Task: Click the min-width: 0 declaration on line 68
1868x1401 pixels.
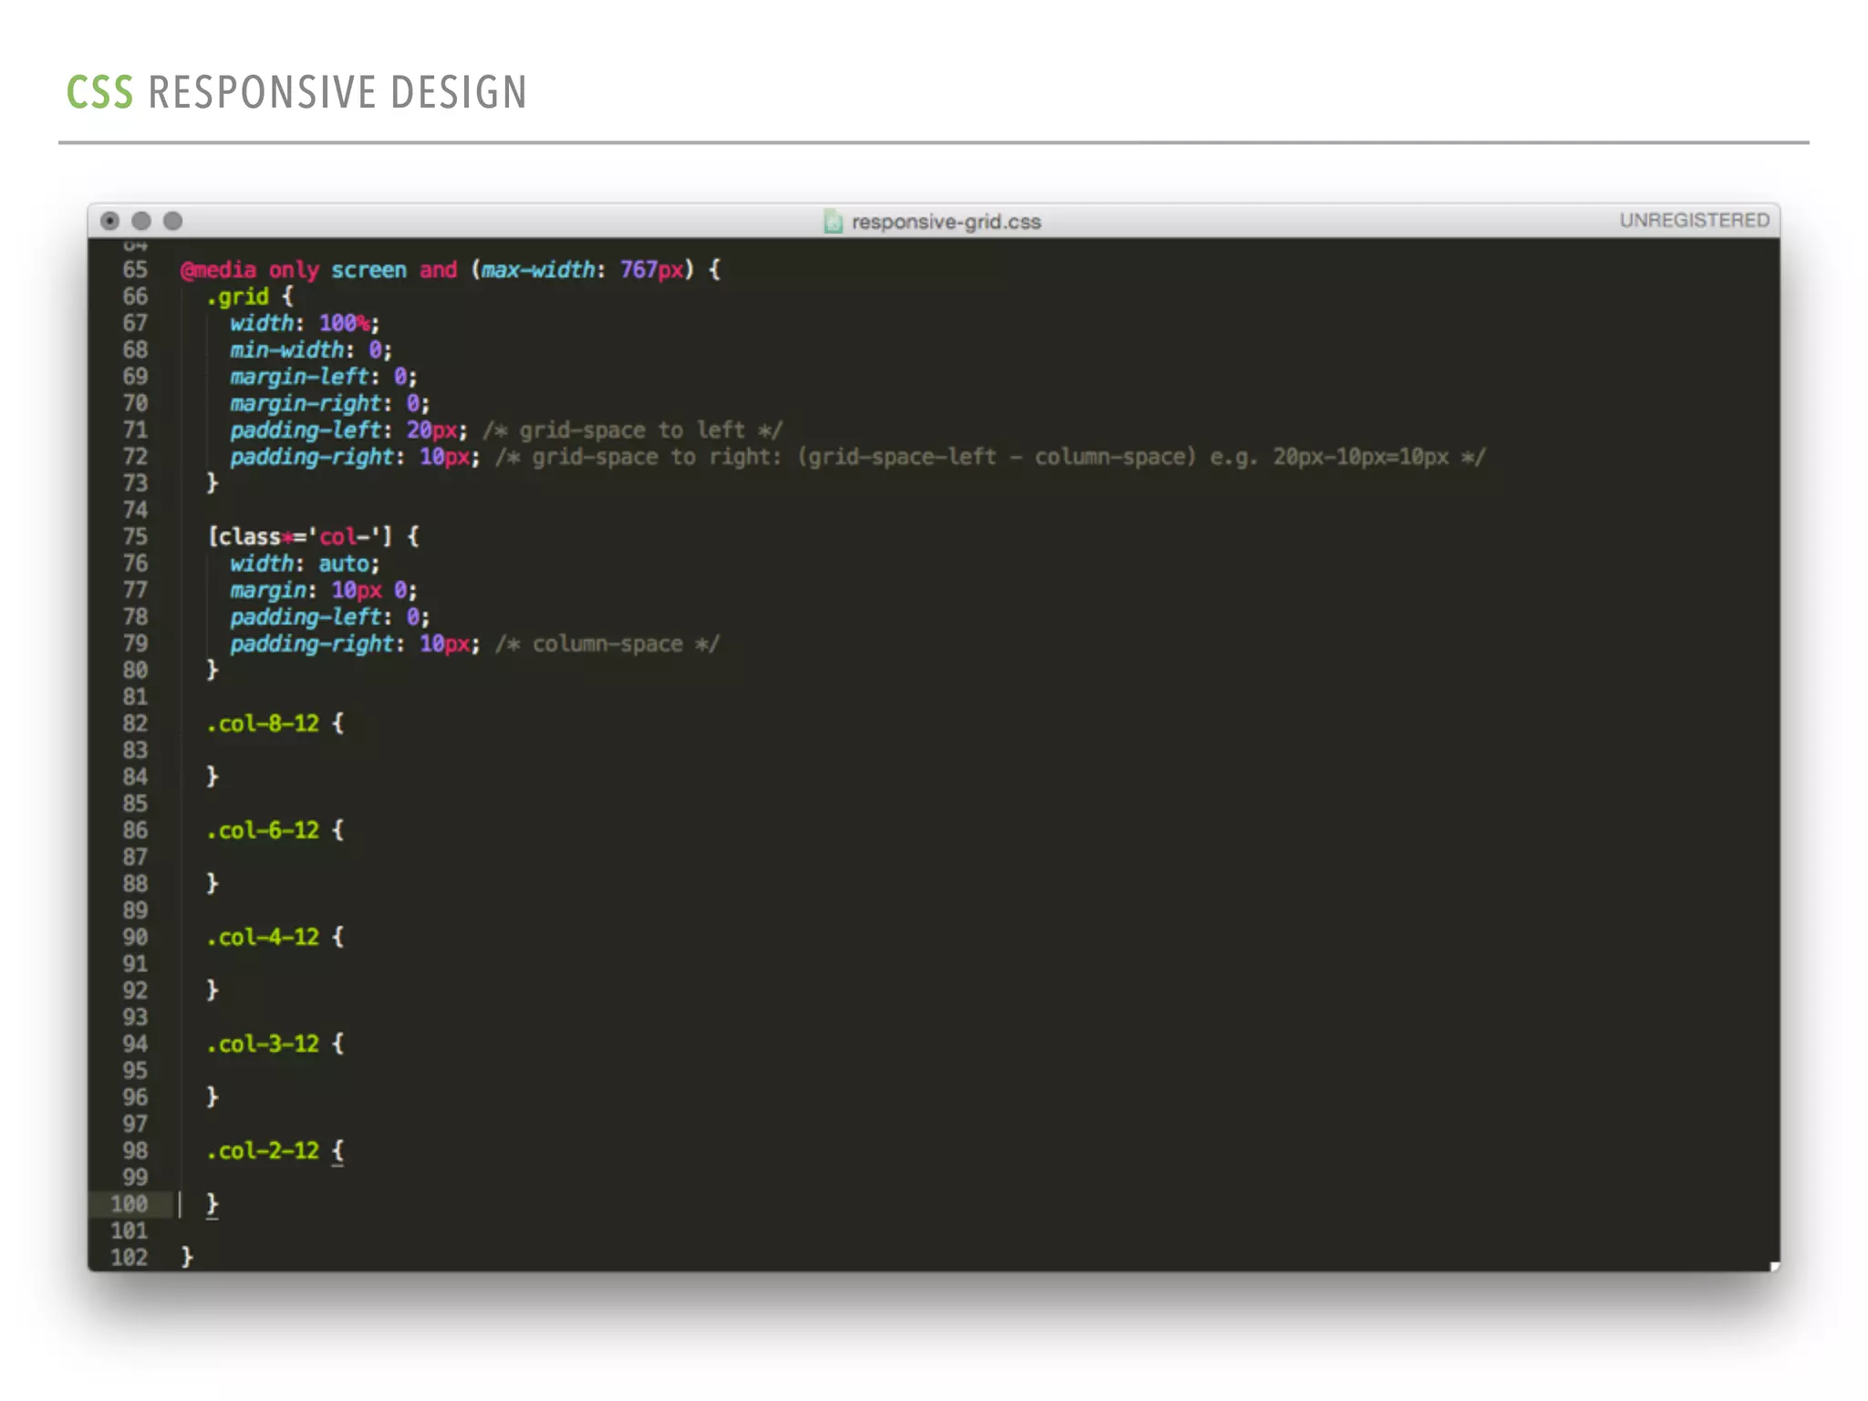Action: tap(311, 350)
